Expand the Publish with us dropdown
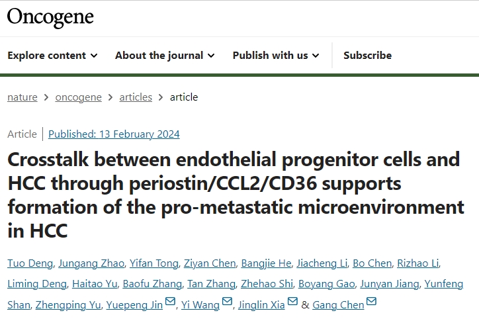479x319 pixels. (x=276, y=56)
